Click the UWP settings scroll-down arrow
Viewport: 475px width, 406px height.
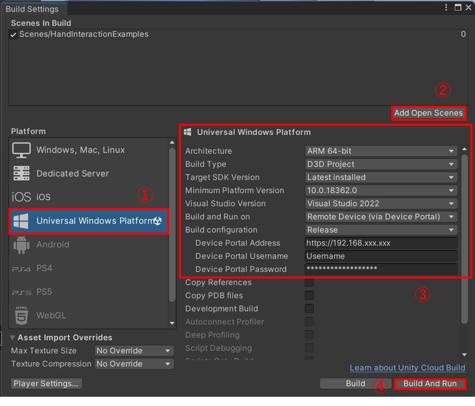tap(464, 355)
